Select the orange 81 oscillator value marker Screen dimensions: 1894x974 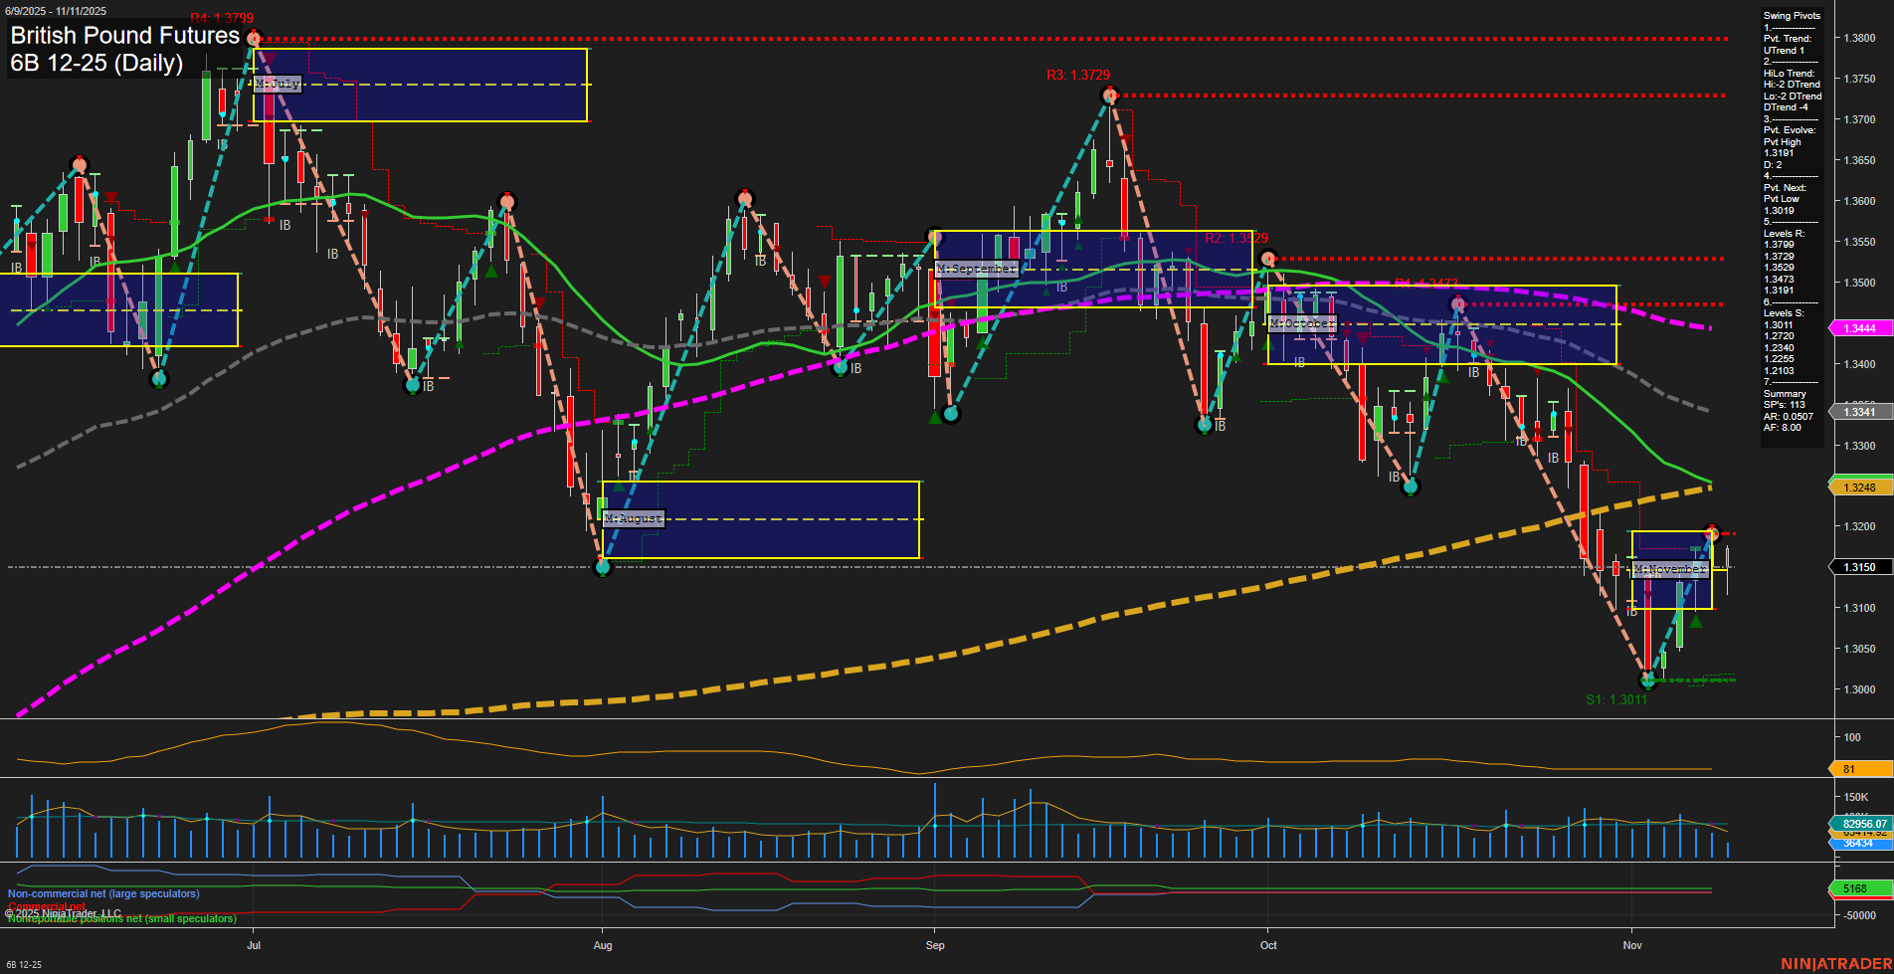1856,768
